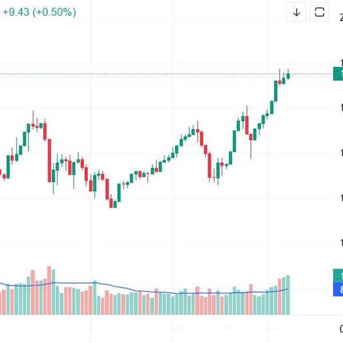Select the red candle at the latest high

tap(279, 82)
